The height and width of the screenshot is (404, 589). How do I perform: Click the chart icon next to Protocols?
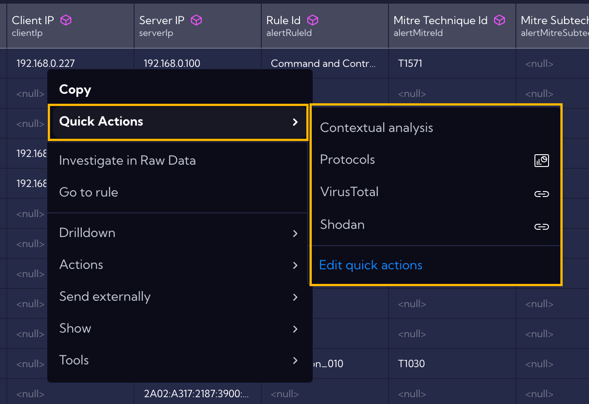(x=541, y=161)
